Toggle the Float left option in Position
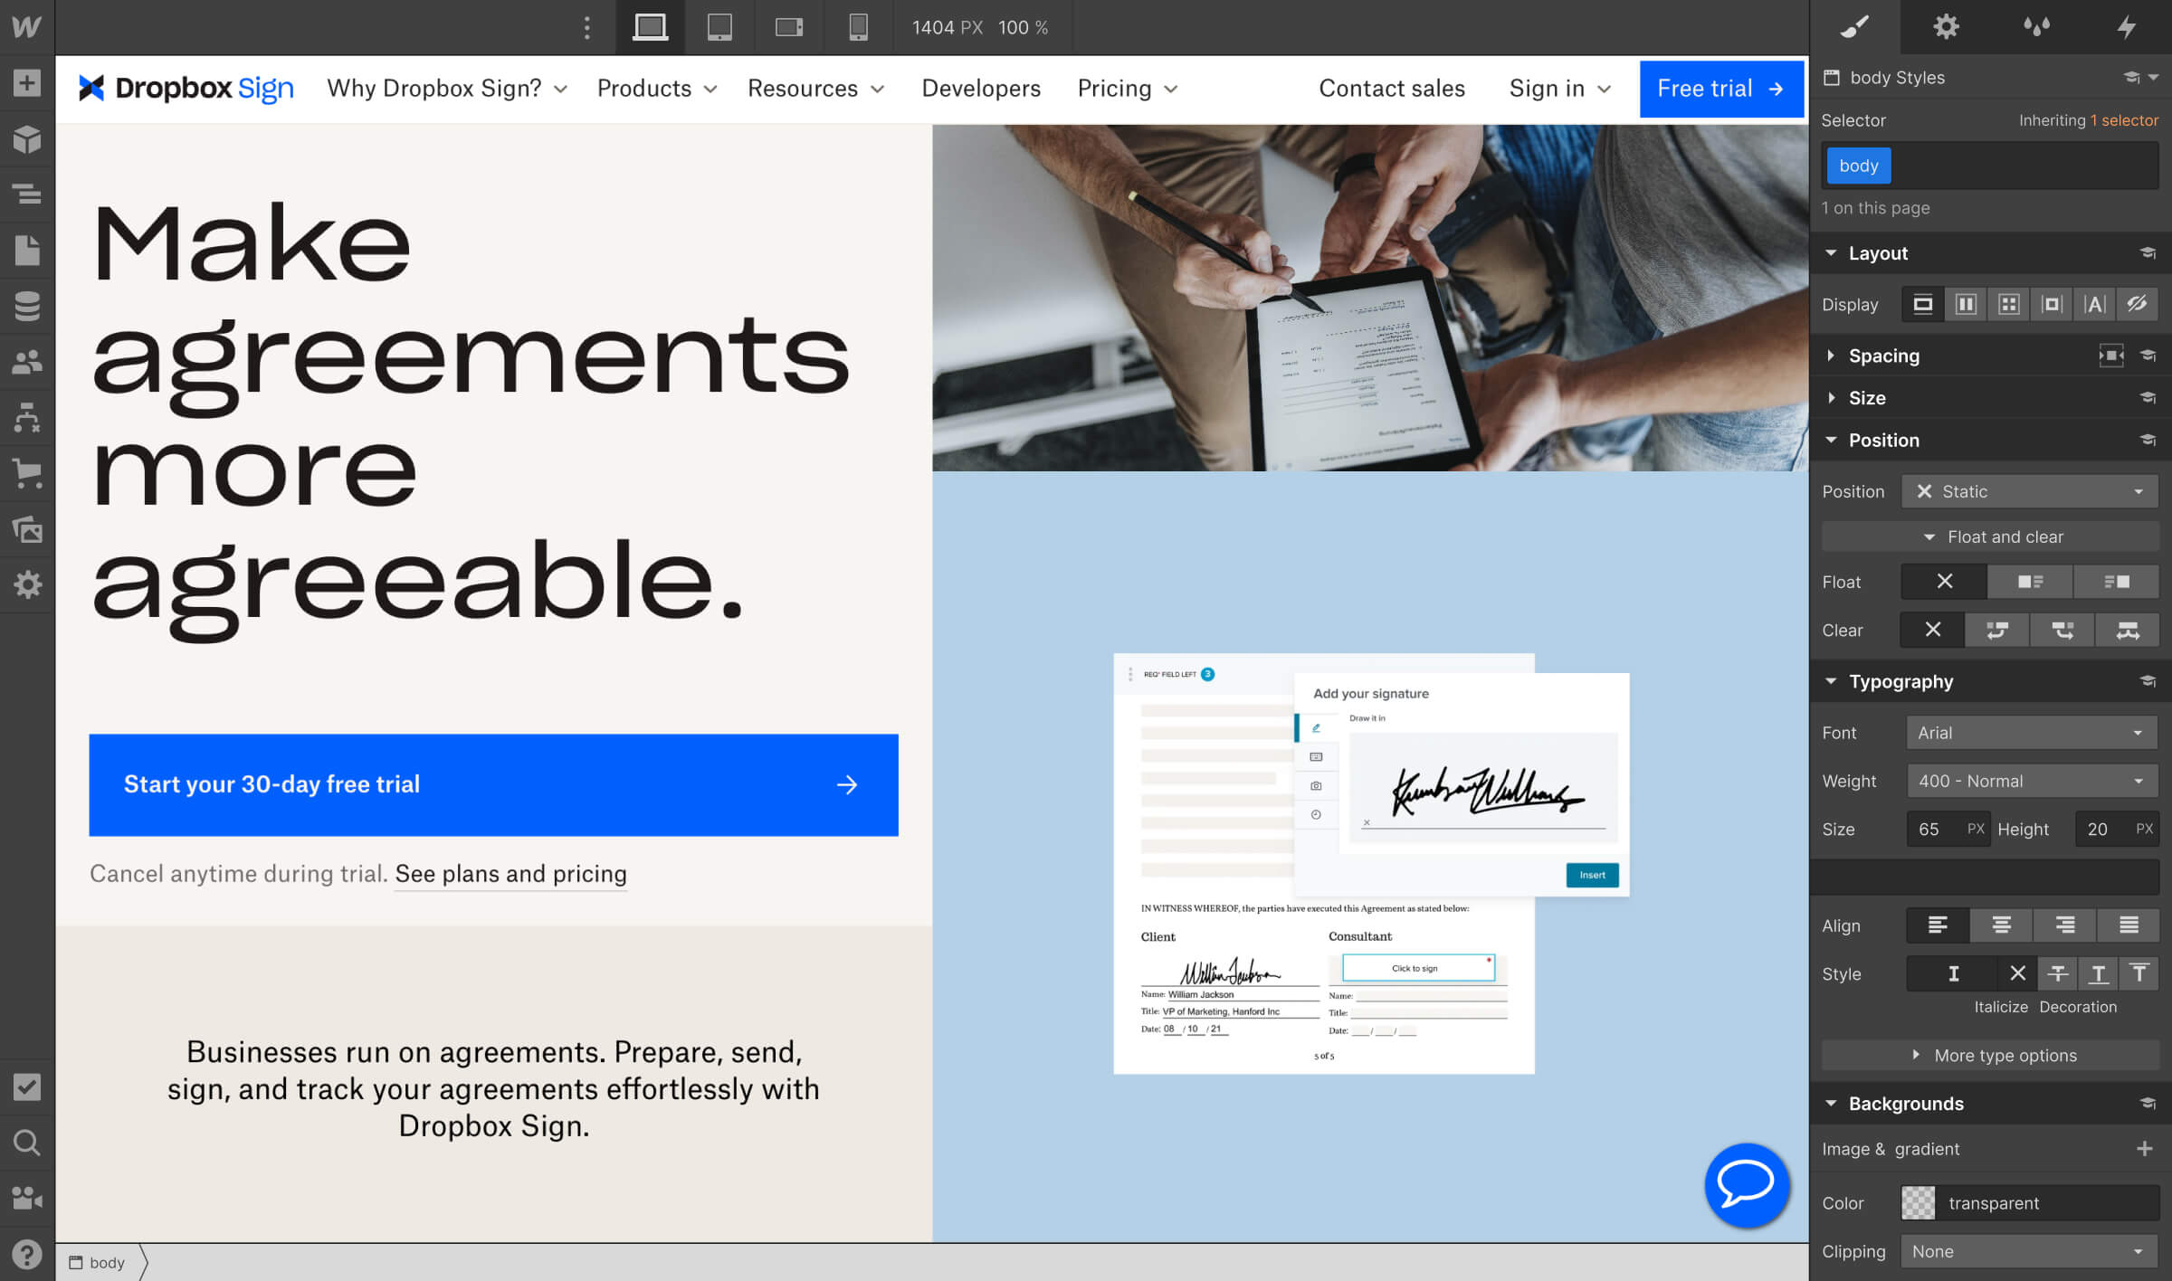This screenshot has height=1281, width=2172. [2030, 581]
